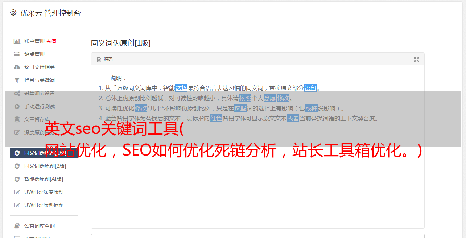Click the filter funnel icon for 栏目与关键词
This screenshot has height=238, width=466.
click(x=17, y=80)
